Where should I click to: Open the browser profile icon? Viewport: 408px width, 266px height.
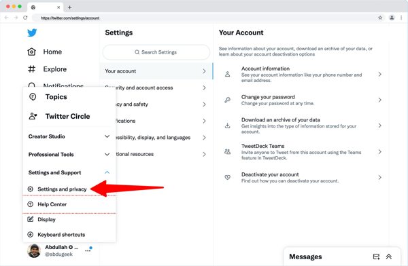coord(392,18)
